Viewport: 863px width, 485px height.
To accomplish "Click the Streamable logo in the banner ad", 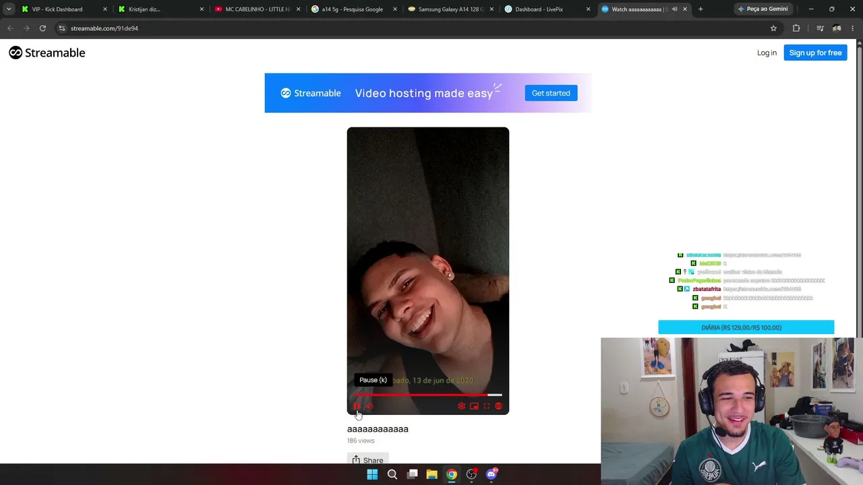I will click(311, 93).
